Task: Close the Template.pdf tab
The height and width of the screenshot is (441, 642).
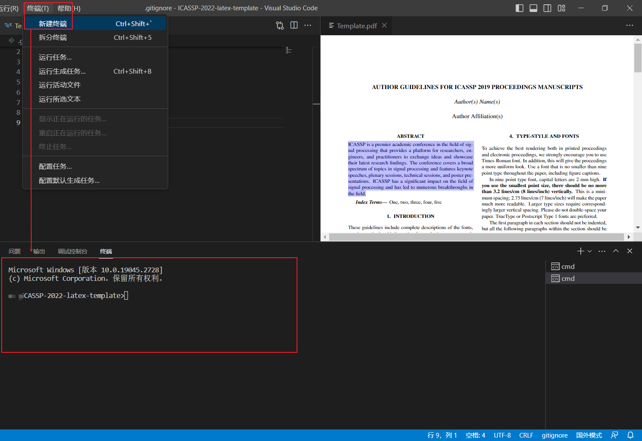Action: pos(384,25)
